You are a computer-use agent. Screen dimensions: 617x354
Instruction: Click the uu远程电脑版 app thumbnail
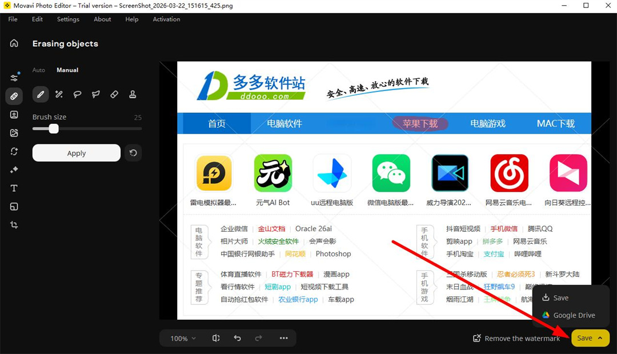coord(332,173)
